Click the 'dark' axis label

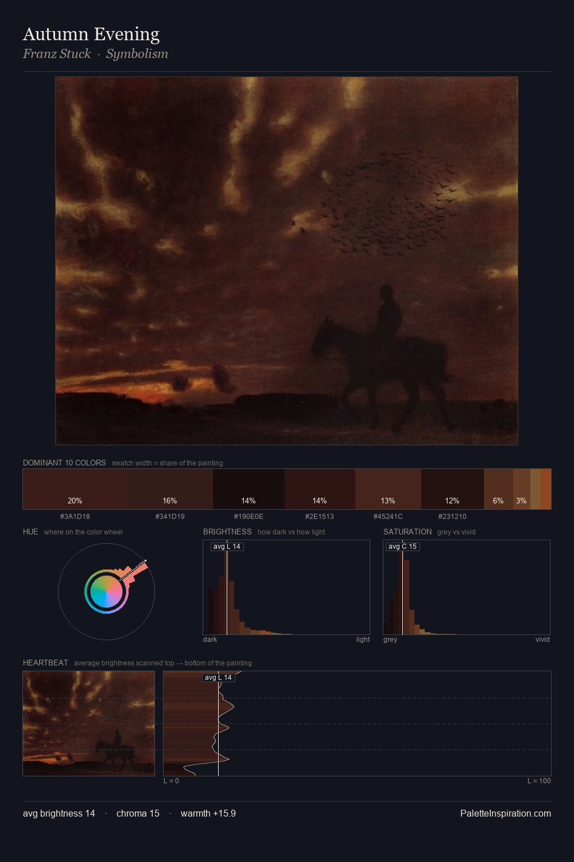coord(210,639)
